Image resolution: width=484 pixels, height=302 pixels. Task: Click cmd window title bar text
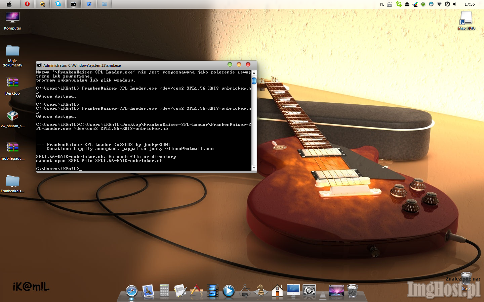click(82, 65)
